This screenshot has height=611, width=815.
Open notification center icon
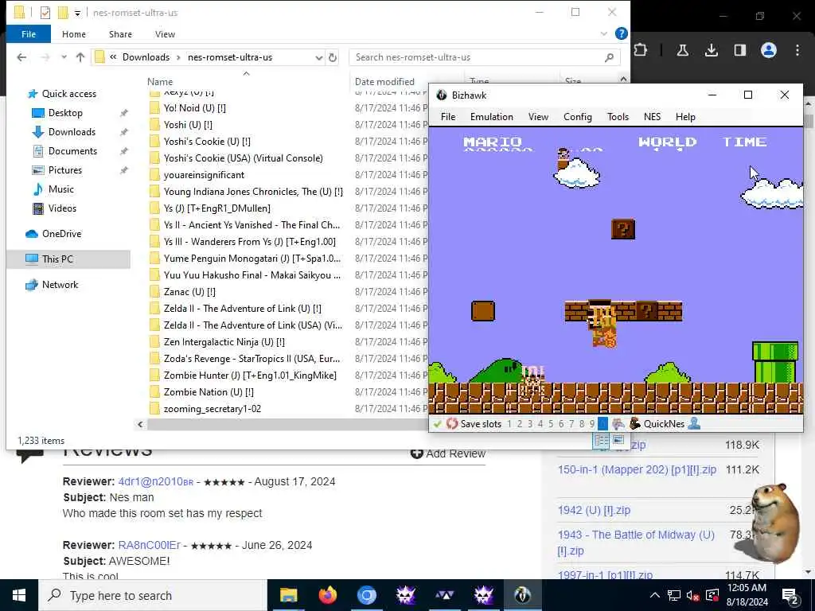coord(790,596)
